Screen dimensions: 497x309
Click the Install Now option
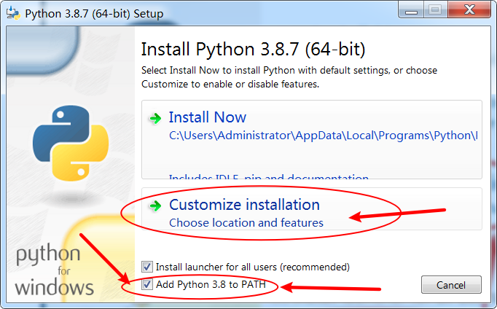[x=312, y=140]
